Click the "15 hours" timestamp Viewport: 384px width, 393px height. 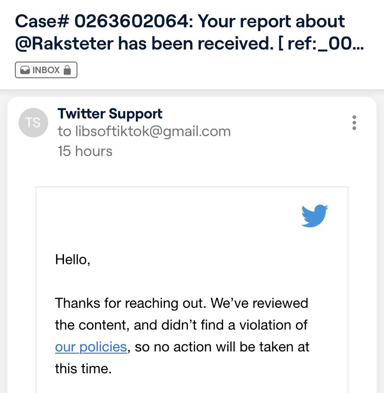pyautogui.click(x=85, y=151)
